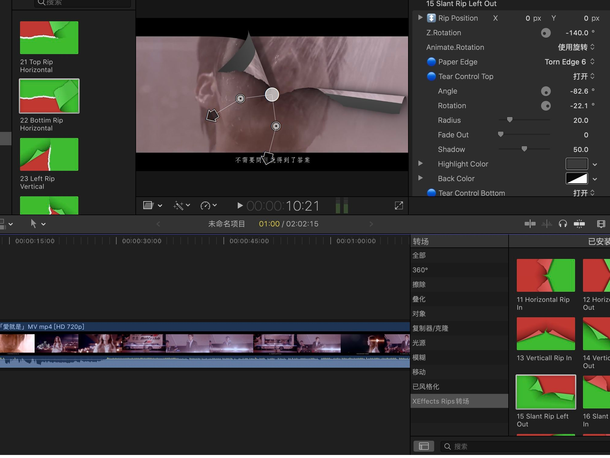Disable the Paper Edge parameter checkbox
This screenshot has height=458, width=610.
click(431, 62)
